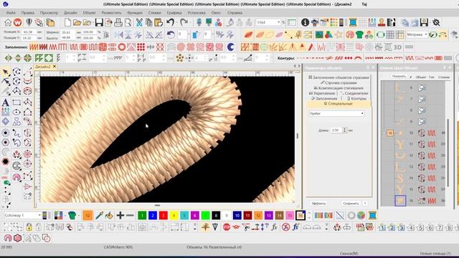The height and width of the screenshot is (258, 459).
Task: Click the Rotate left icon
Action: [x=171, y=35]
